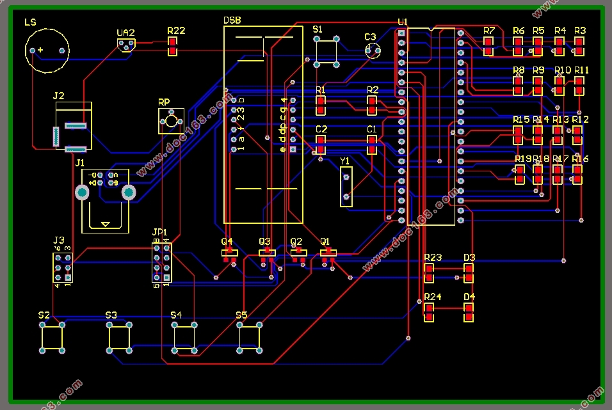Click the J3 header pin block
Screen dimensions: 612x410
coord(63,267)
